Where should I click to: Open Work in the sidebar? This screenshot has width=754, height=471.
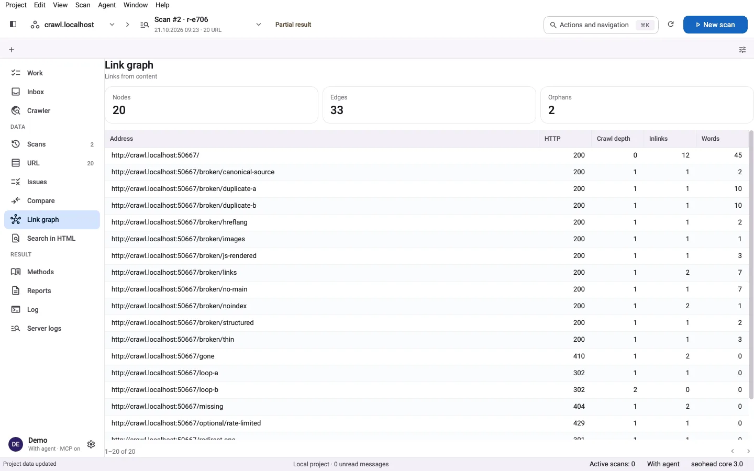(52, 73)
